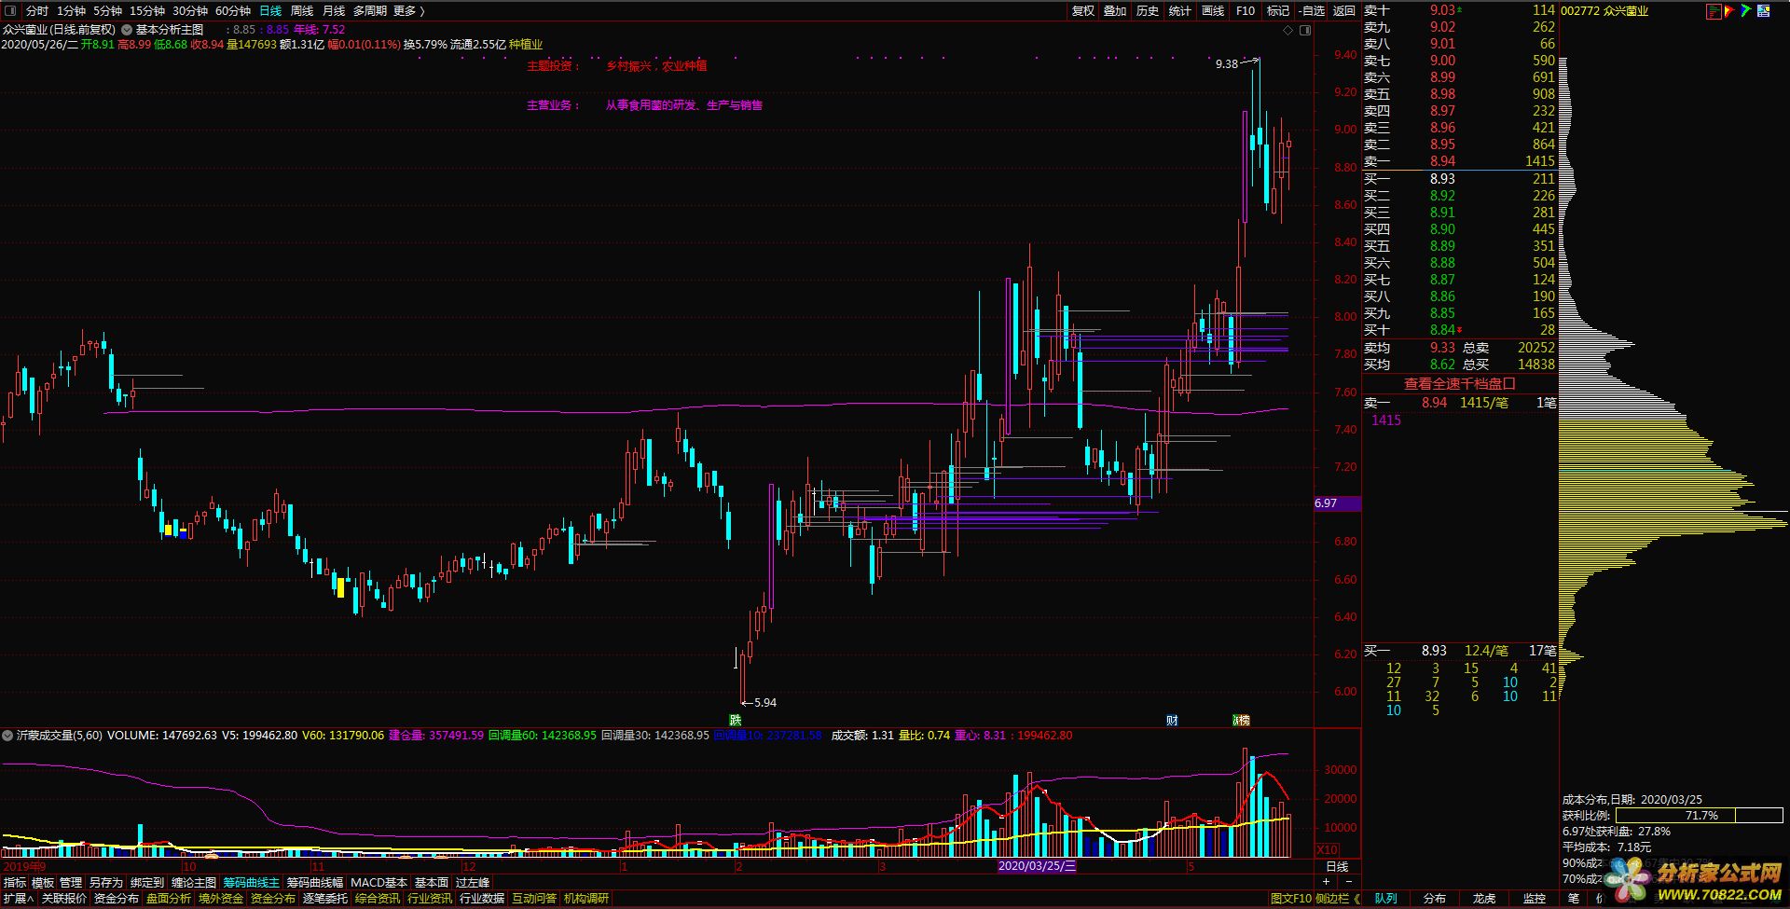Image resolution: width=1790 pixels, height=909 pixels.
Task: Switch to 分时 timeframe
Action: 37,11
